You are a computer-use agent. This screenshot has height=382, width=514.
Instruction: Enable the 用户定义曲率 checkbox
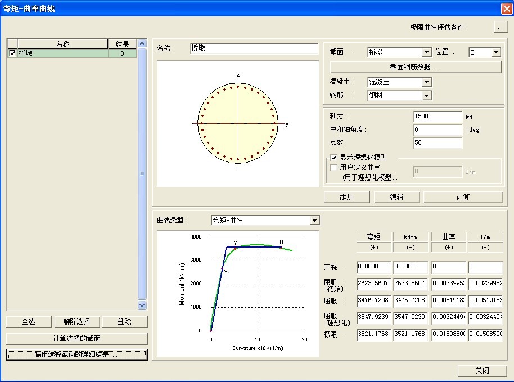(x=333, y=168)
